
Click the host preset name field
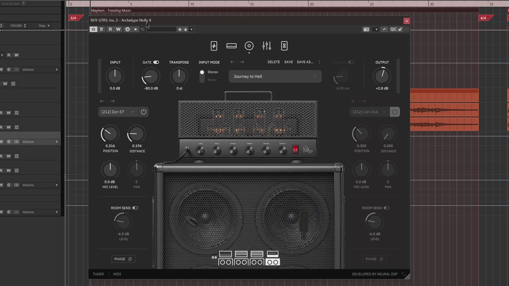(x=161, y=29)
